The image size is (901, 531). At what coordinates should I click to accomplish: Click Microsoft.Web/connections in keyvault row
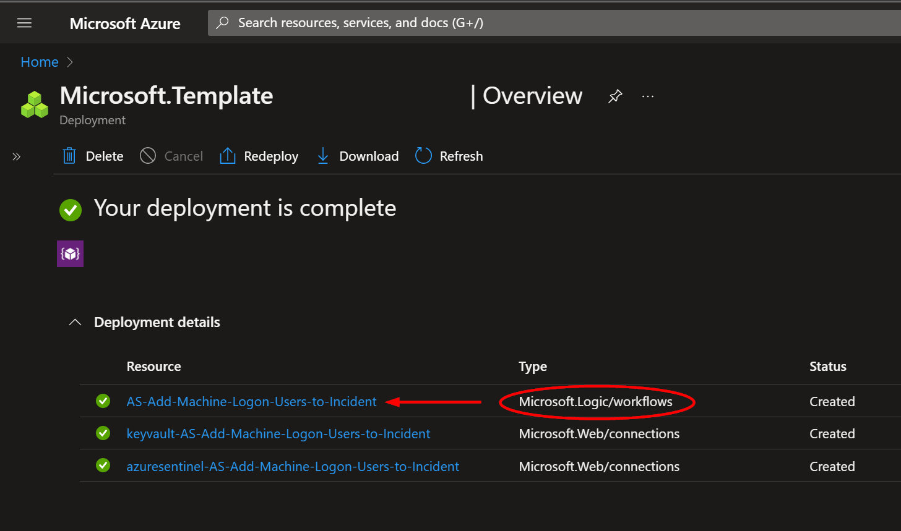(x=599, y=434)
